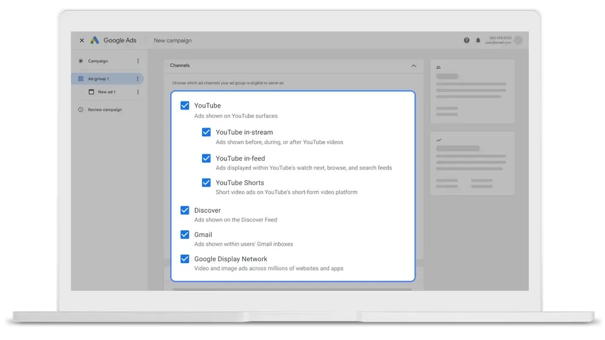Click the Google Display Network label

tap(231, 259)
